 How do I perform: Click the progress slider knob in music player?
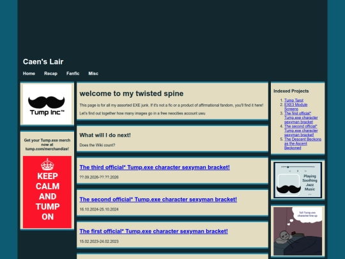coord(287,167)
